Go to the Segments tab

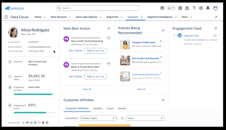tap(112, 17)
